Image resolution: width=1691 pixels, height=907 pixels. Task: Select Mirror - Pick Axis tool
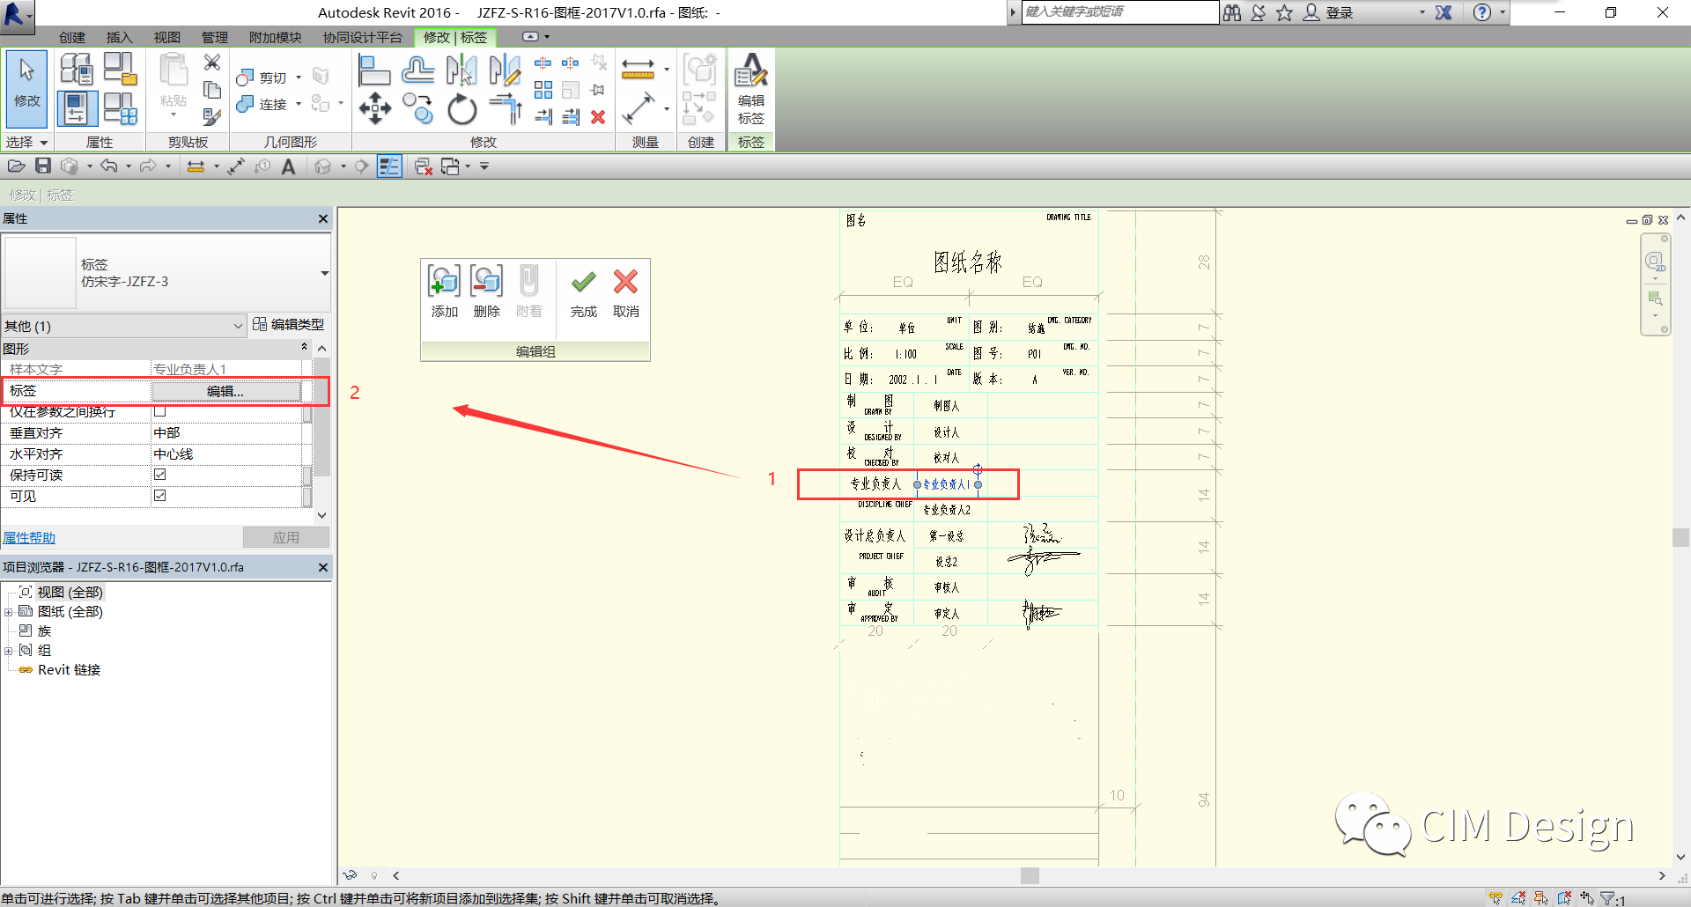pyautogui.click(x=462, y=70)
